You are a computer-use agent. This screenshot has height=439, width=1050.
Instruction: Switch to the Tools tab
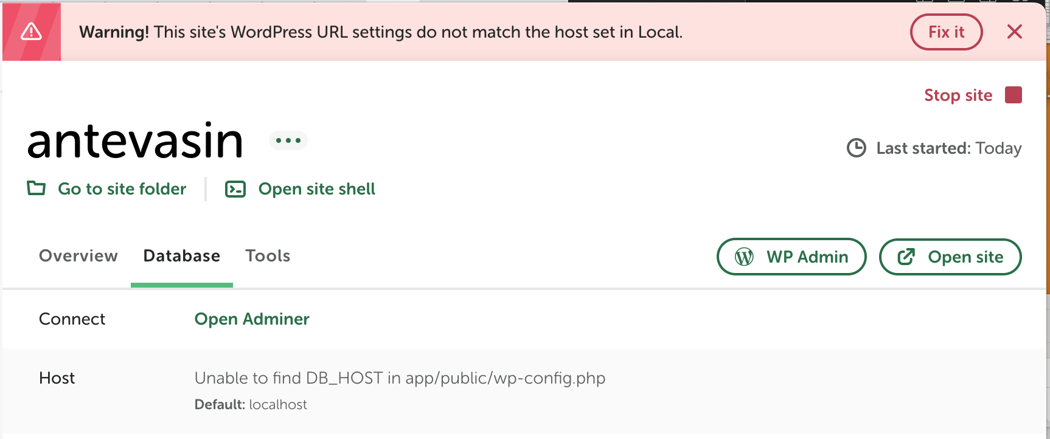268,256
